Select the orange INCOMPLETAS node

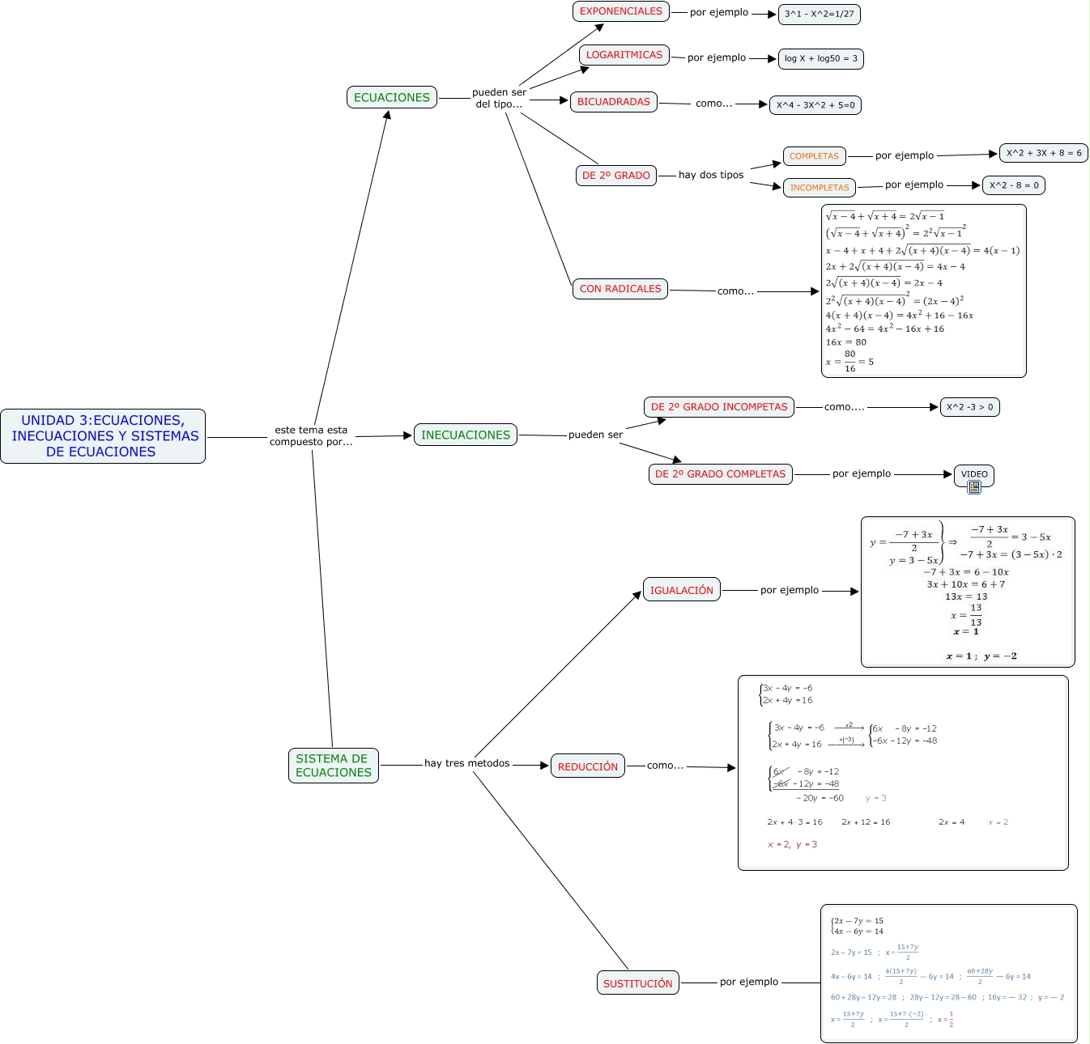coord(819,188)
